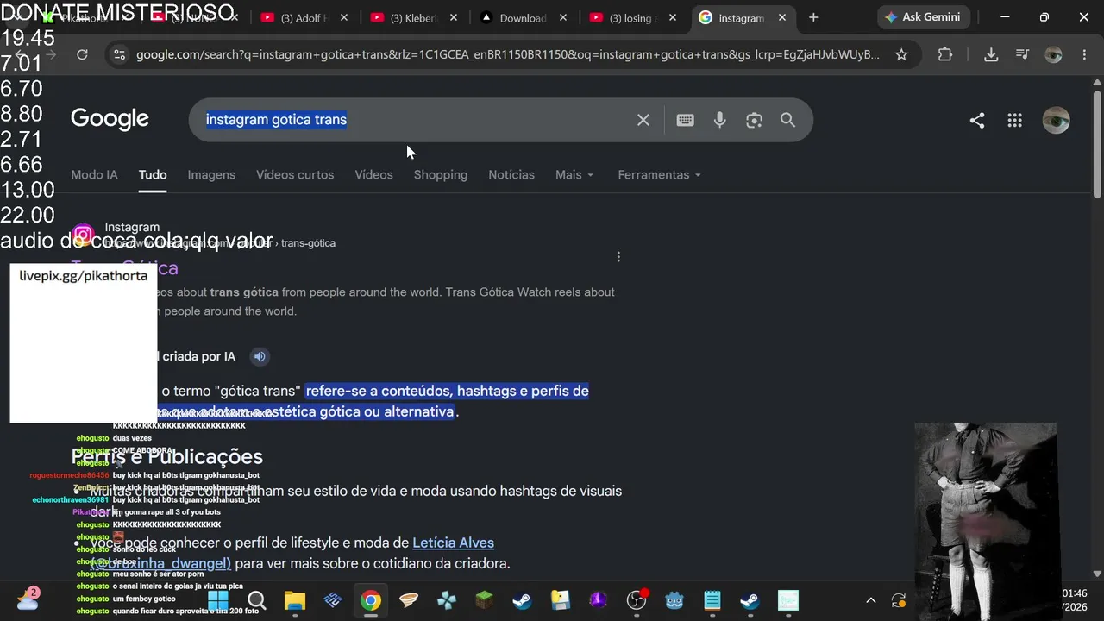The image size is (1104, 621).
Task: Open the Ferramentas tools dropdown
Action: pyautogui.click(x=659, y=174)
